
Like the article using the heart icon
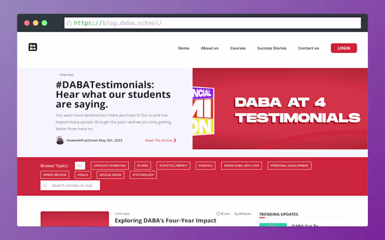click(219, 214)
